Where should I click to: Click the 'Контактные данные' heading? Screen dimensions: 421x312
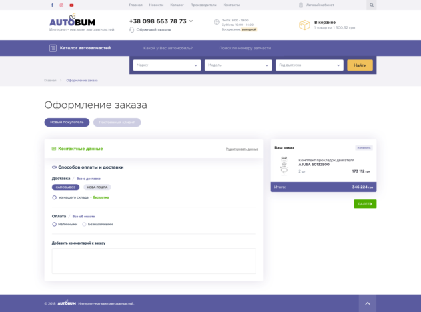[x=81, y=149]
